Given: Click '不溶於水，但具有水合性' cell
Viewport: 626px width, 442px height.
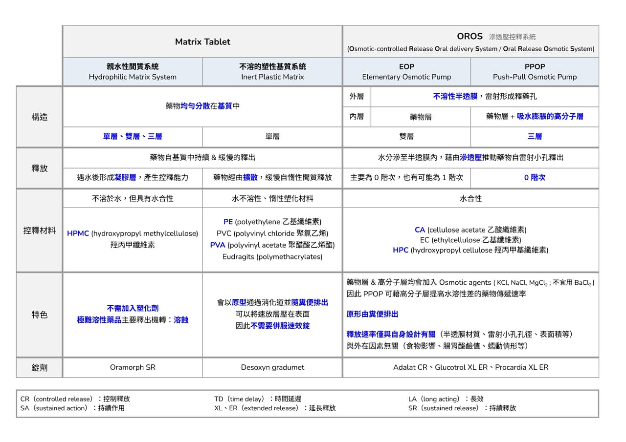Looking at the screenshot, I should click(133, 199).
